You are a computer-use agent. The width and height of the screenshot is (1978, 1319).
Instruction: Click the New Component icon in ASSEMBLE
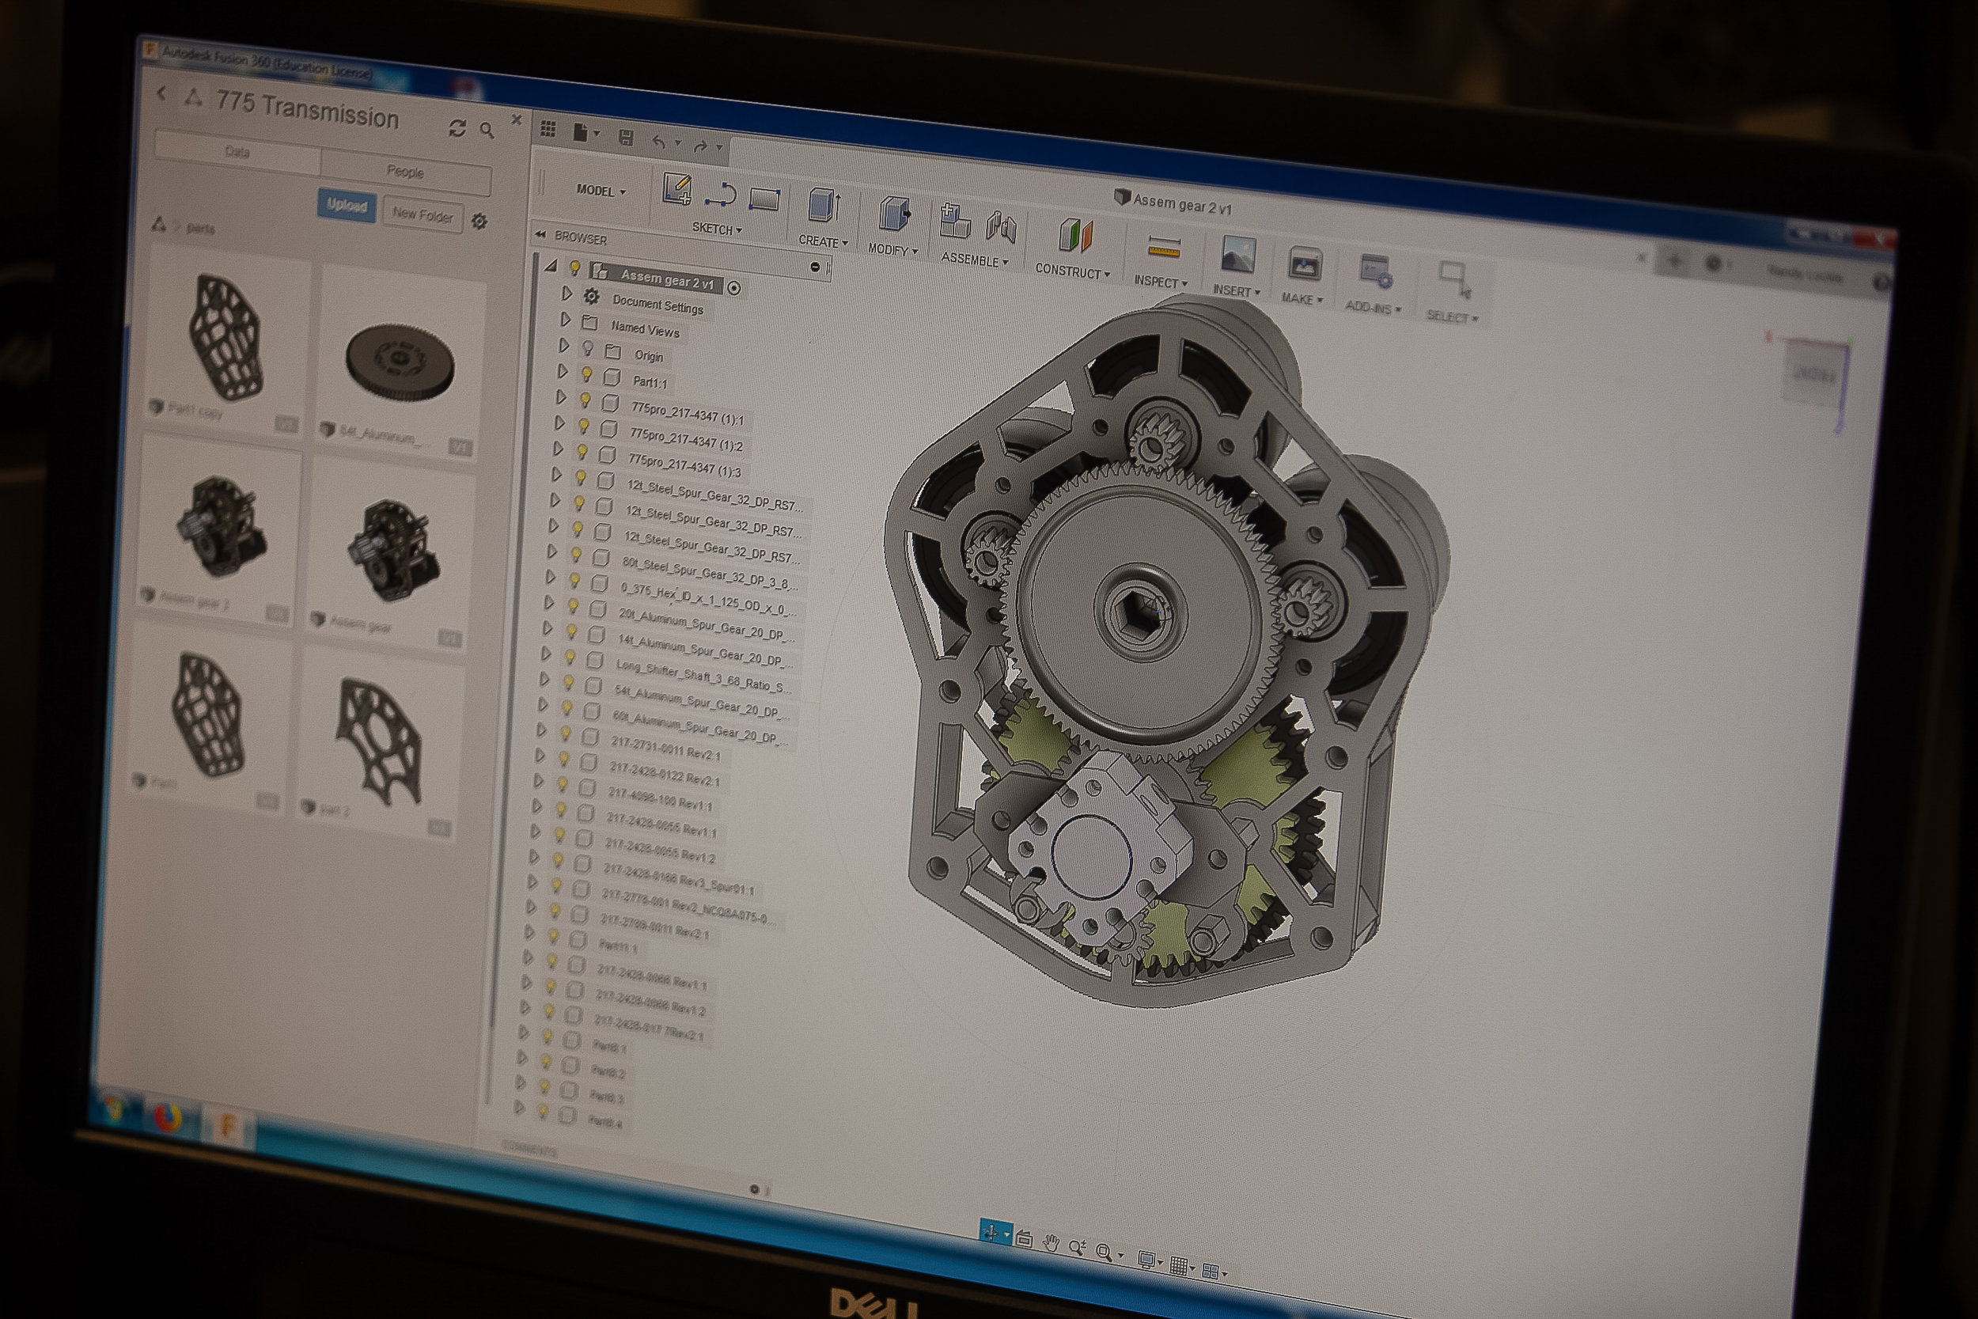tap(954, 222)
